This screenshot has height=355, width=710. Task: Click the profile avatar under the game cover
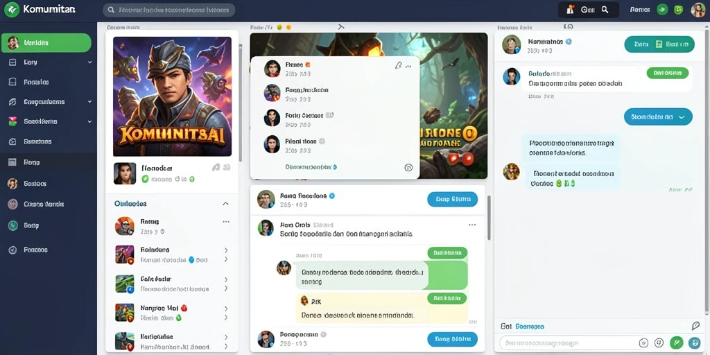pos(125,173)
